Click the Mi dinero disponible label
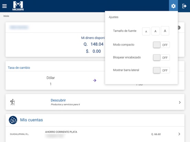 93,38
